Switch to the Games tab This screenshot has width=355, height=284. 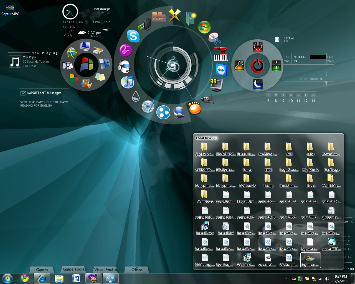tap(42, 270)
